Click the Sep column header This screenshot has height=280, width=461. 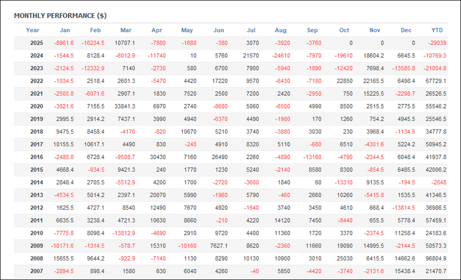tap(312, 30)
